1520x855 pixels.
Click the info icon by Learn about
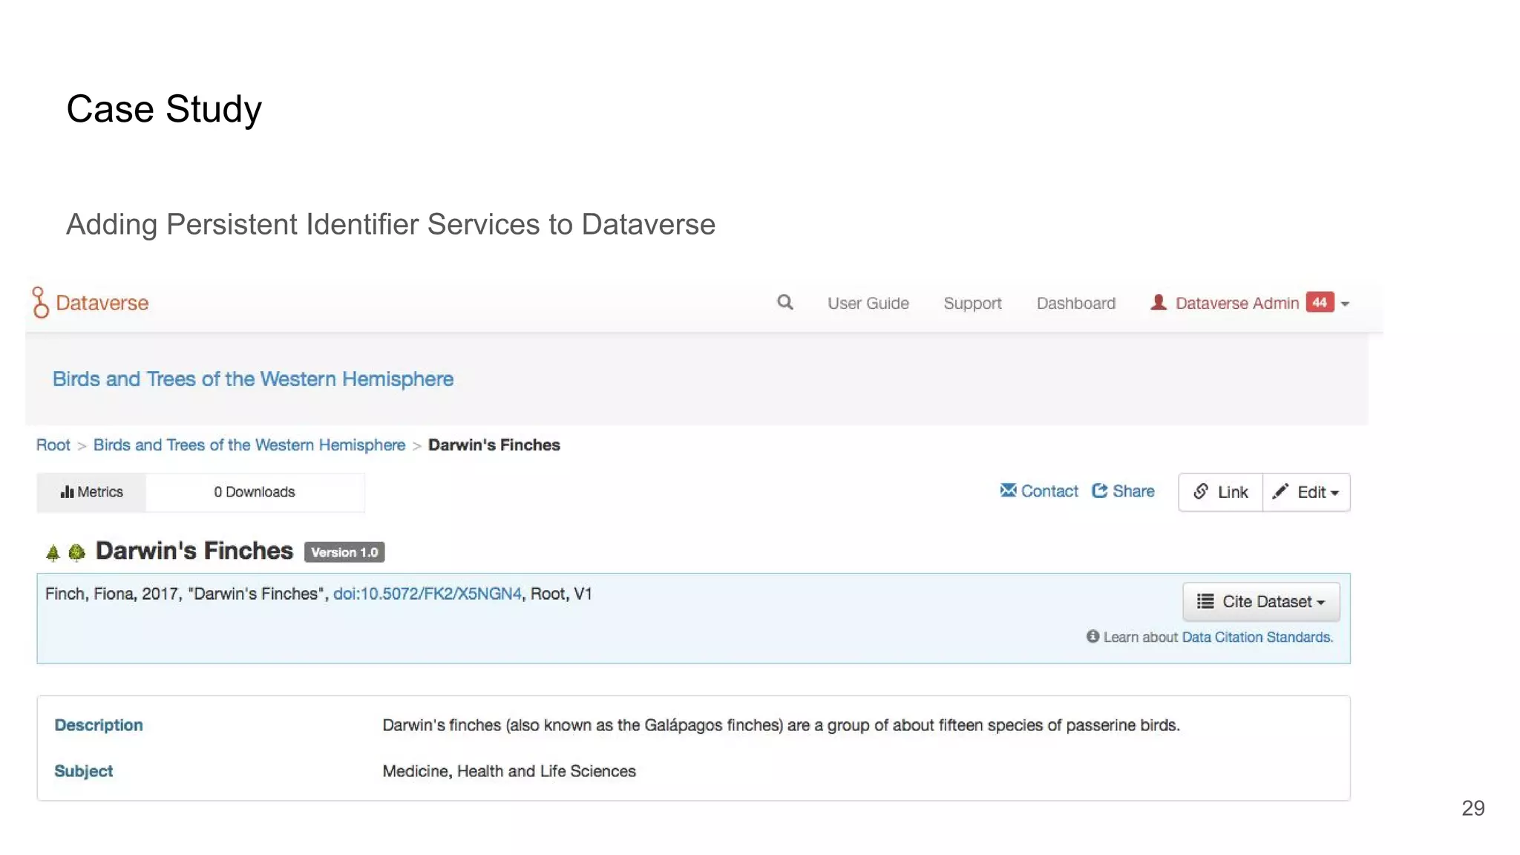coord(1092,636)
